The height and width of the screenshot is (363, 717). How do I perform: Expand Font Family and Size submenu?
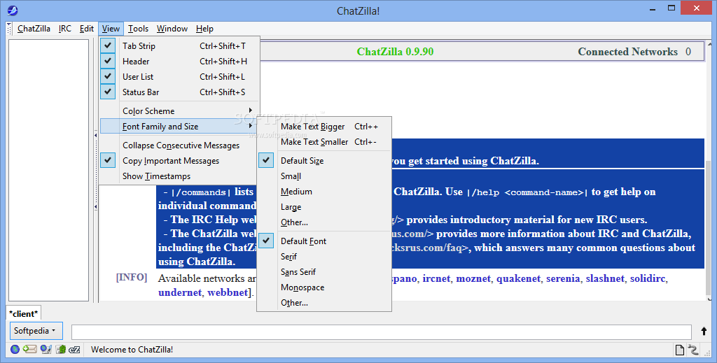[x=179, y=127]
